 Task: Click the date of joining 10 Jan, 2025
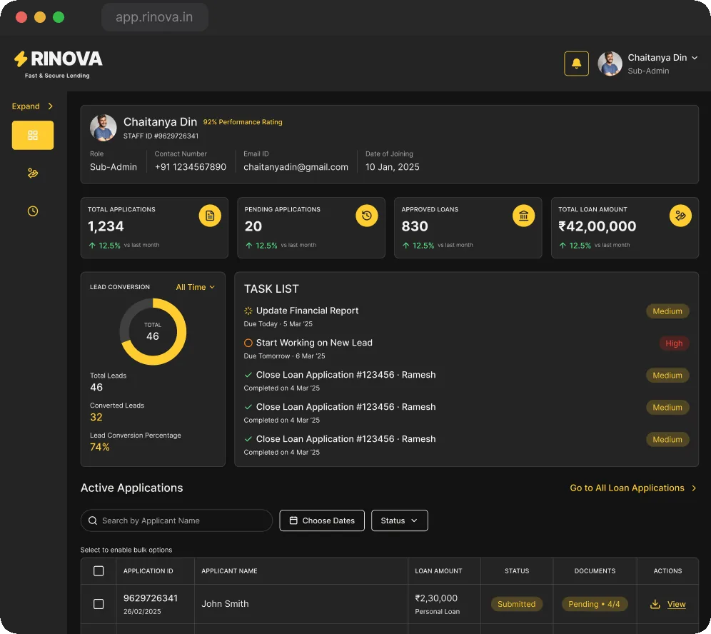(392, 167)
